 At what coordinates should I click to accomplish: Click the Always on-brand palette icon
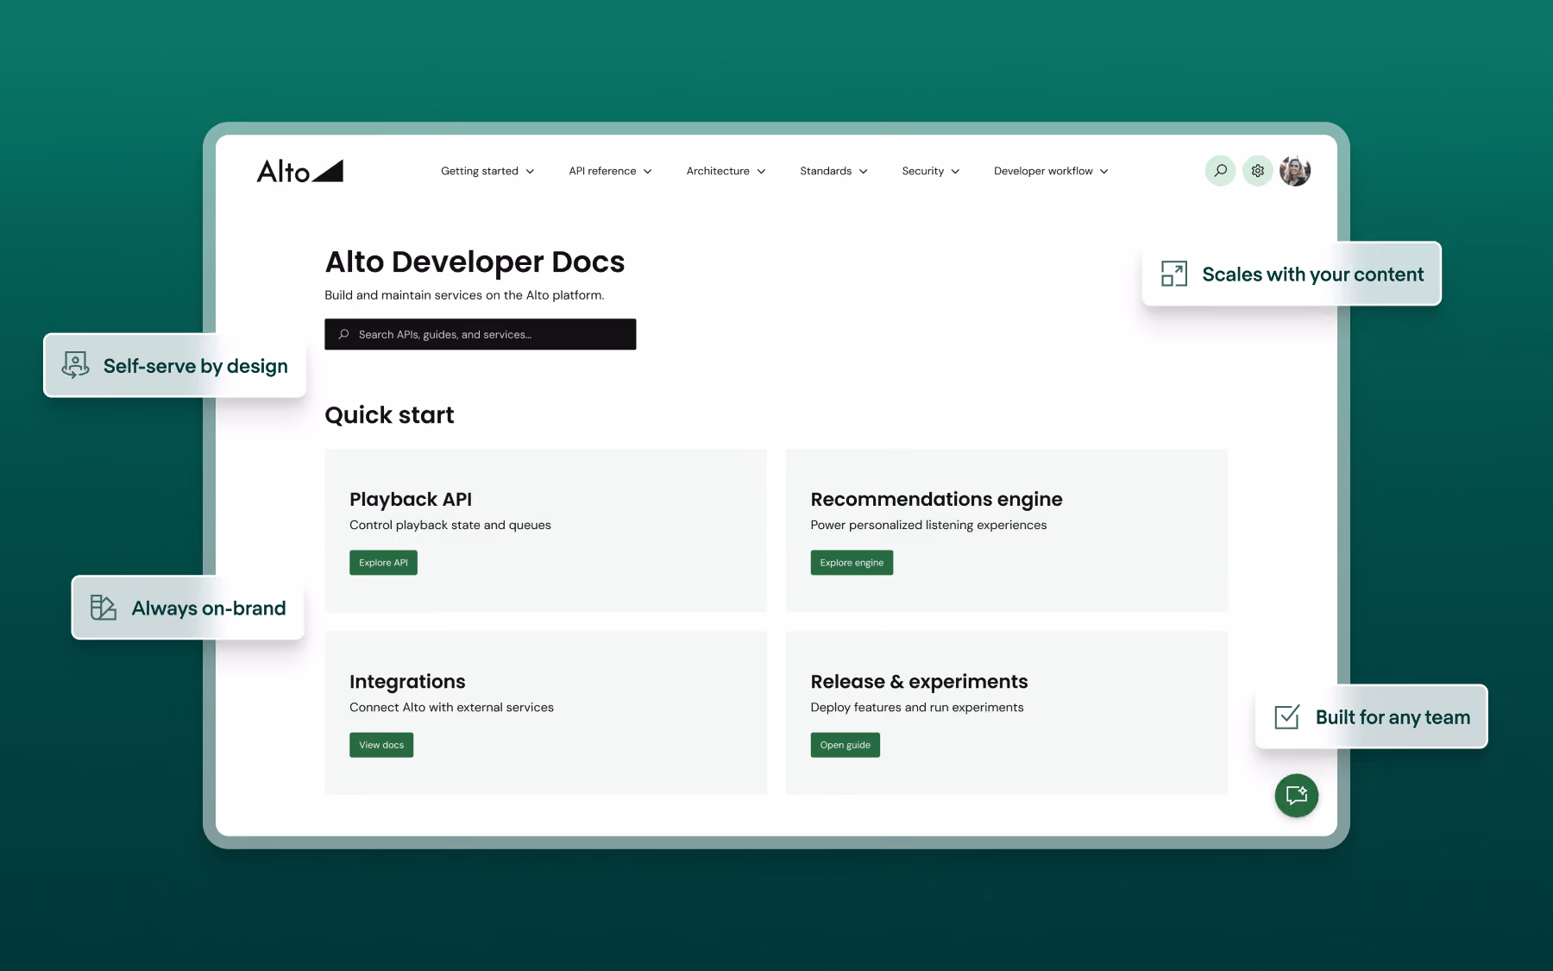point(104,608)
